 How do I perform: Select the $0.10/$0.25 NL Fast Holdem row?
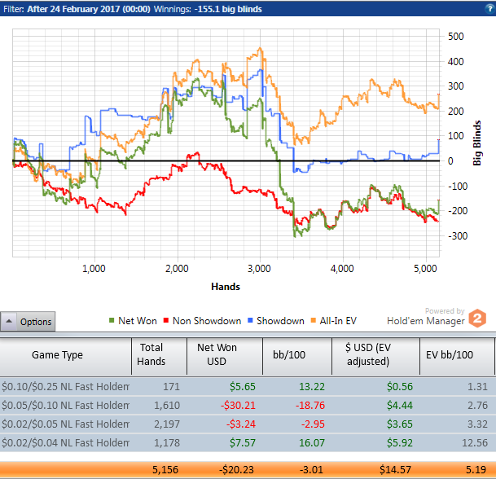[248, 386]
